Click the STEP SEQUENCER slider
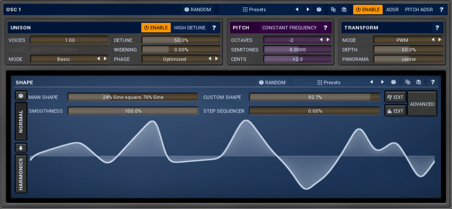This screenshot has width=452, height=209. tap(315, 111)
